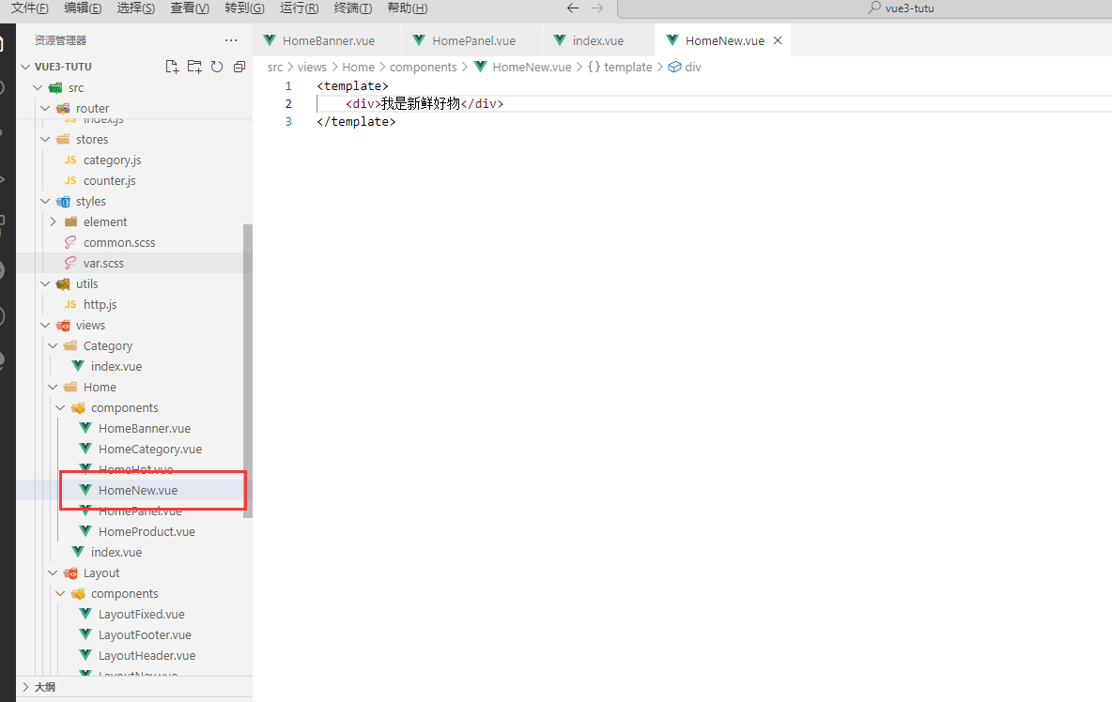Click components in the breadcrumb path

(x=424, y=67)
